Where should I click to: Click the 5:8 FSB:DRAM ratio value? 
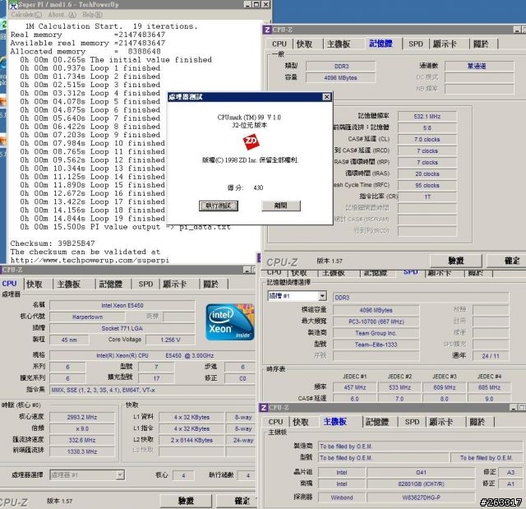[x=427, y=127]
